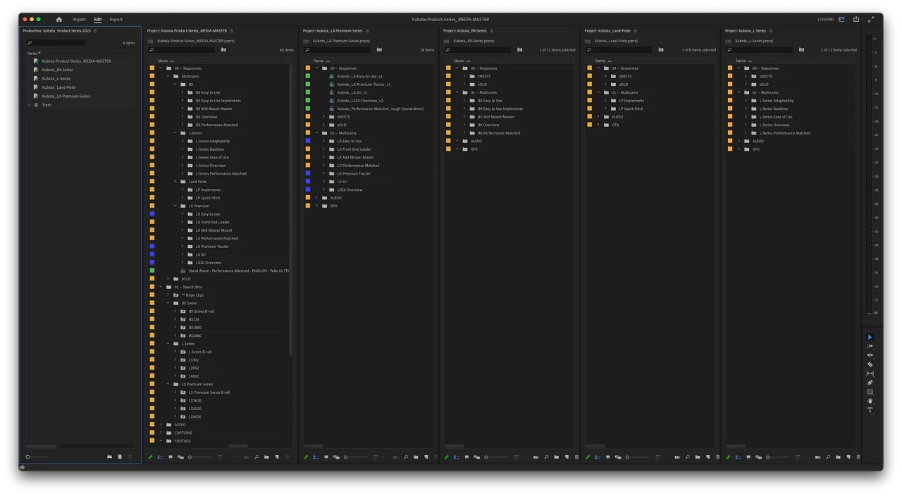Sort by Name header in the LX-Premium-Series panel

coord(319,61)
